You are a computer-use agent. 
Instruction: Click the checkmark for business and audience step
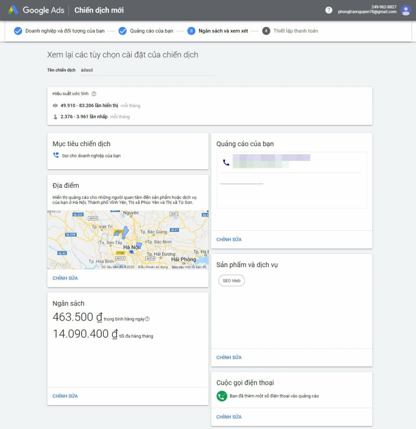coord(18,31)
